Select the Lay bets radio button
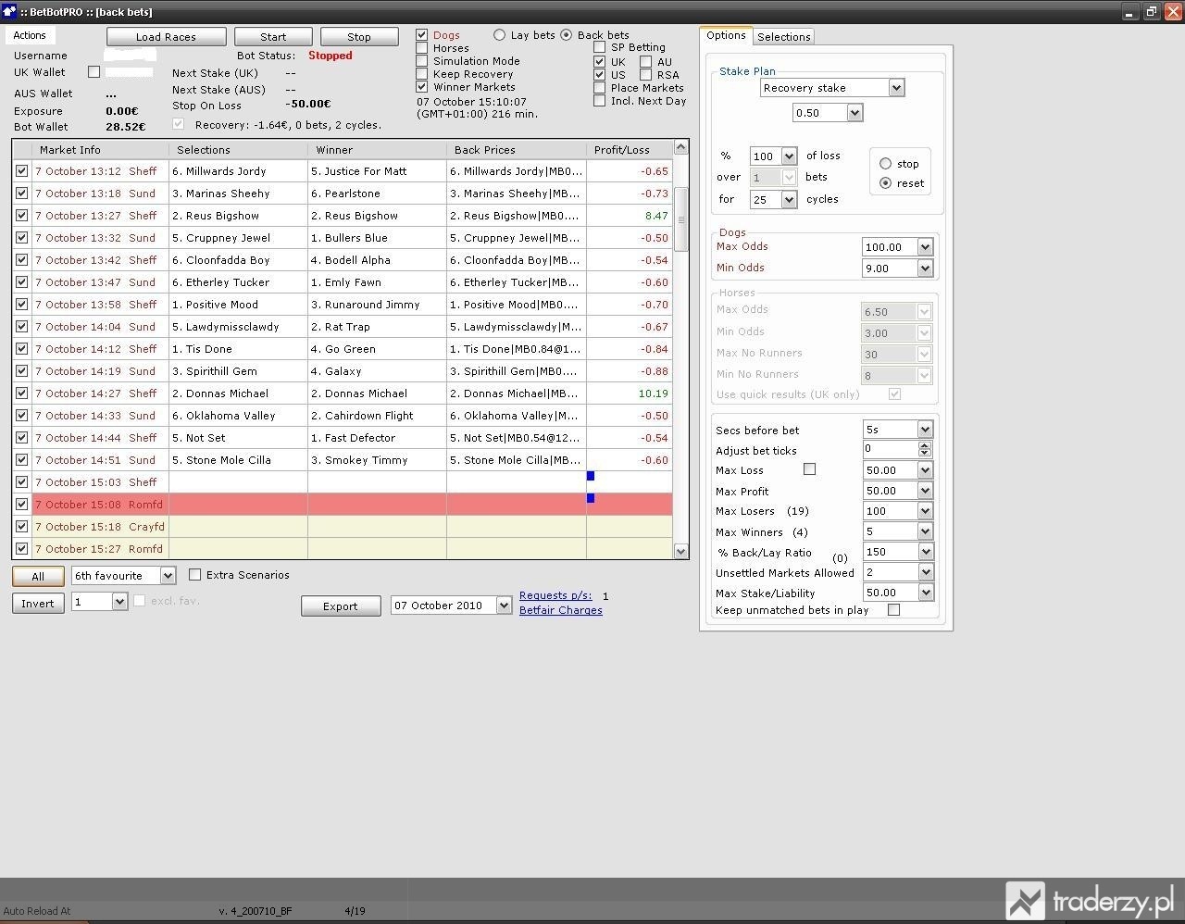Viewport: 1185px width, 924px height. click(x=500, y=34)
